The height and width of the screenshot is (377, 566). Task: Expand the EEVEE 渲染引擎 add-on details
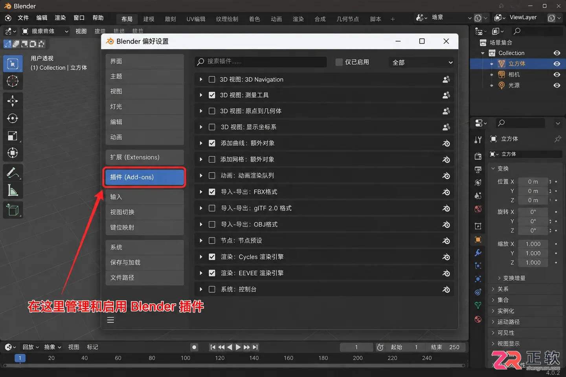point(201,273)
